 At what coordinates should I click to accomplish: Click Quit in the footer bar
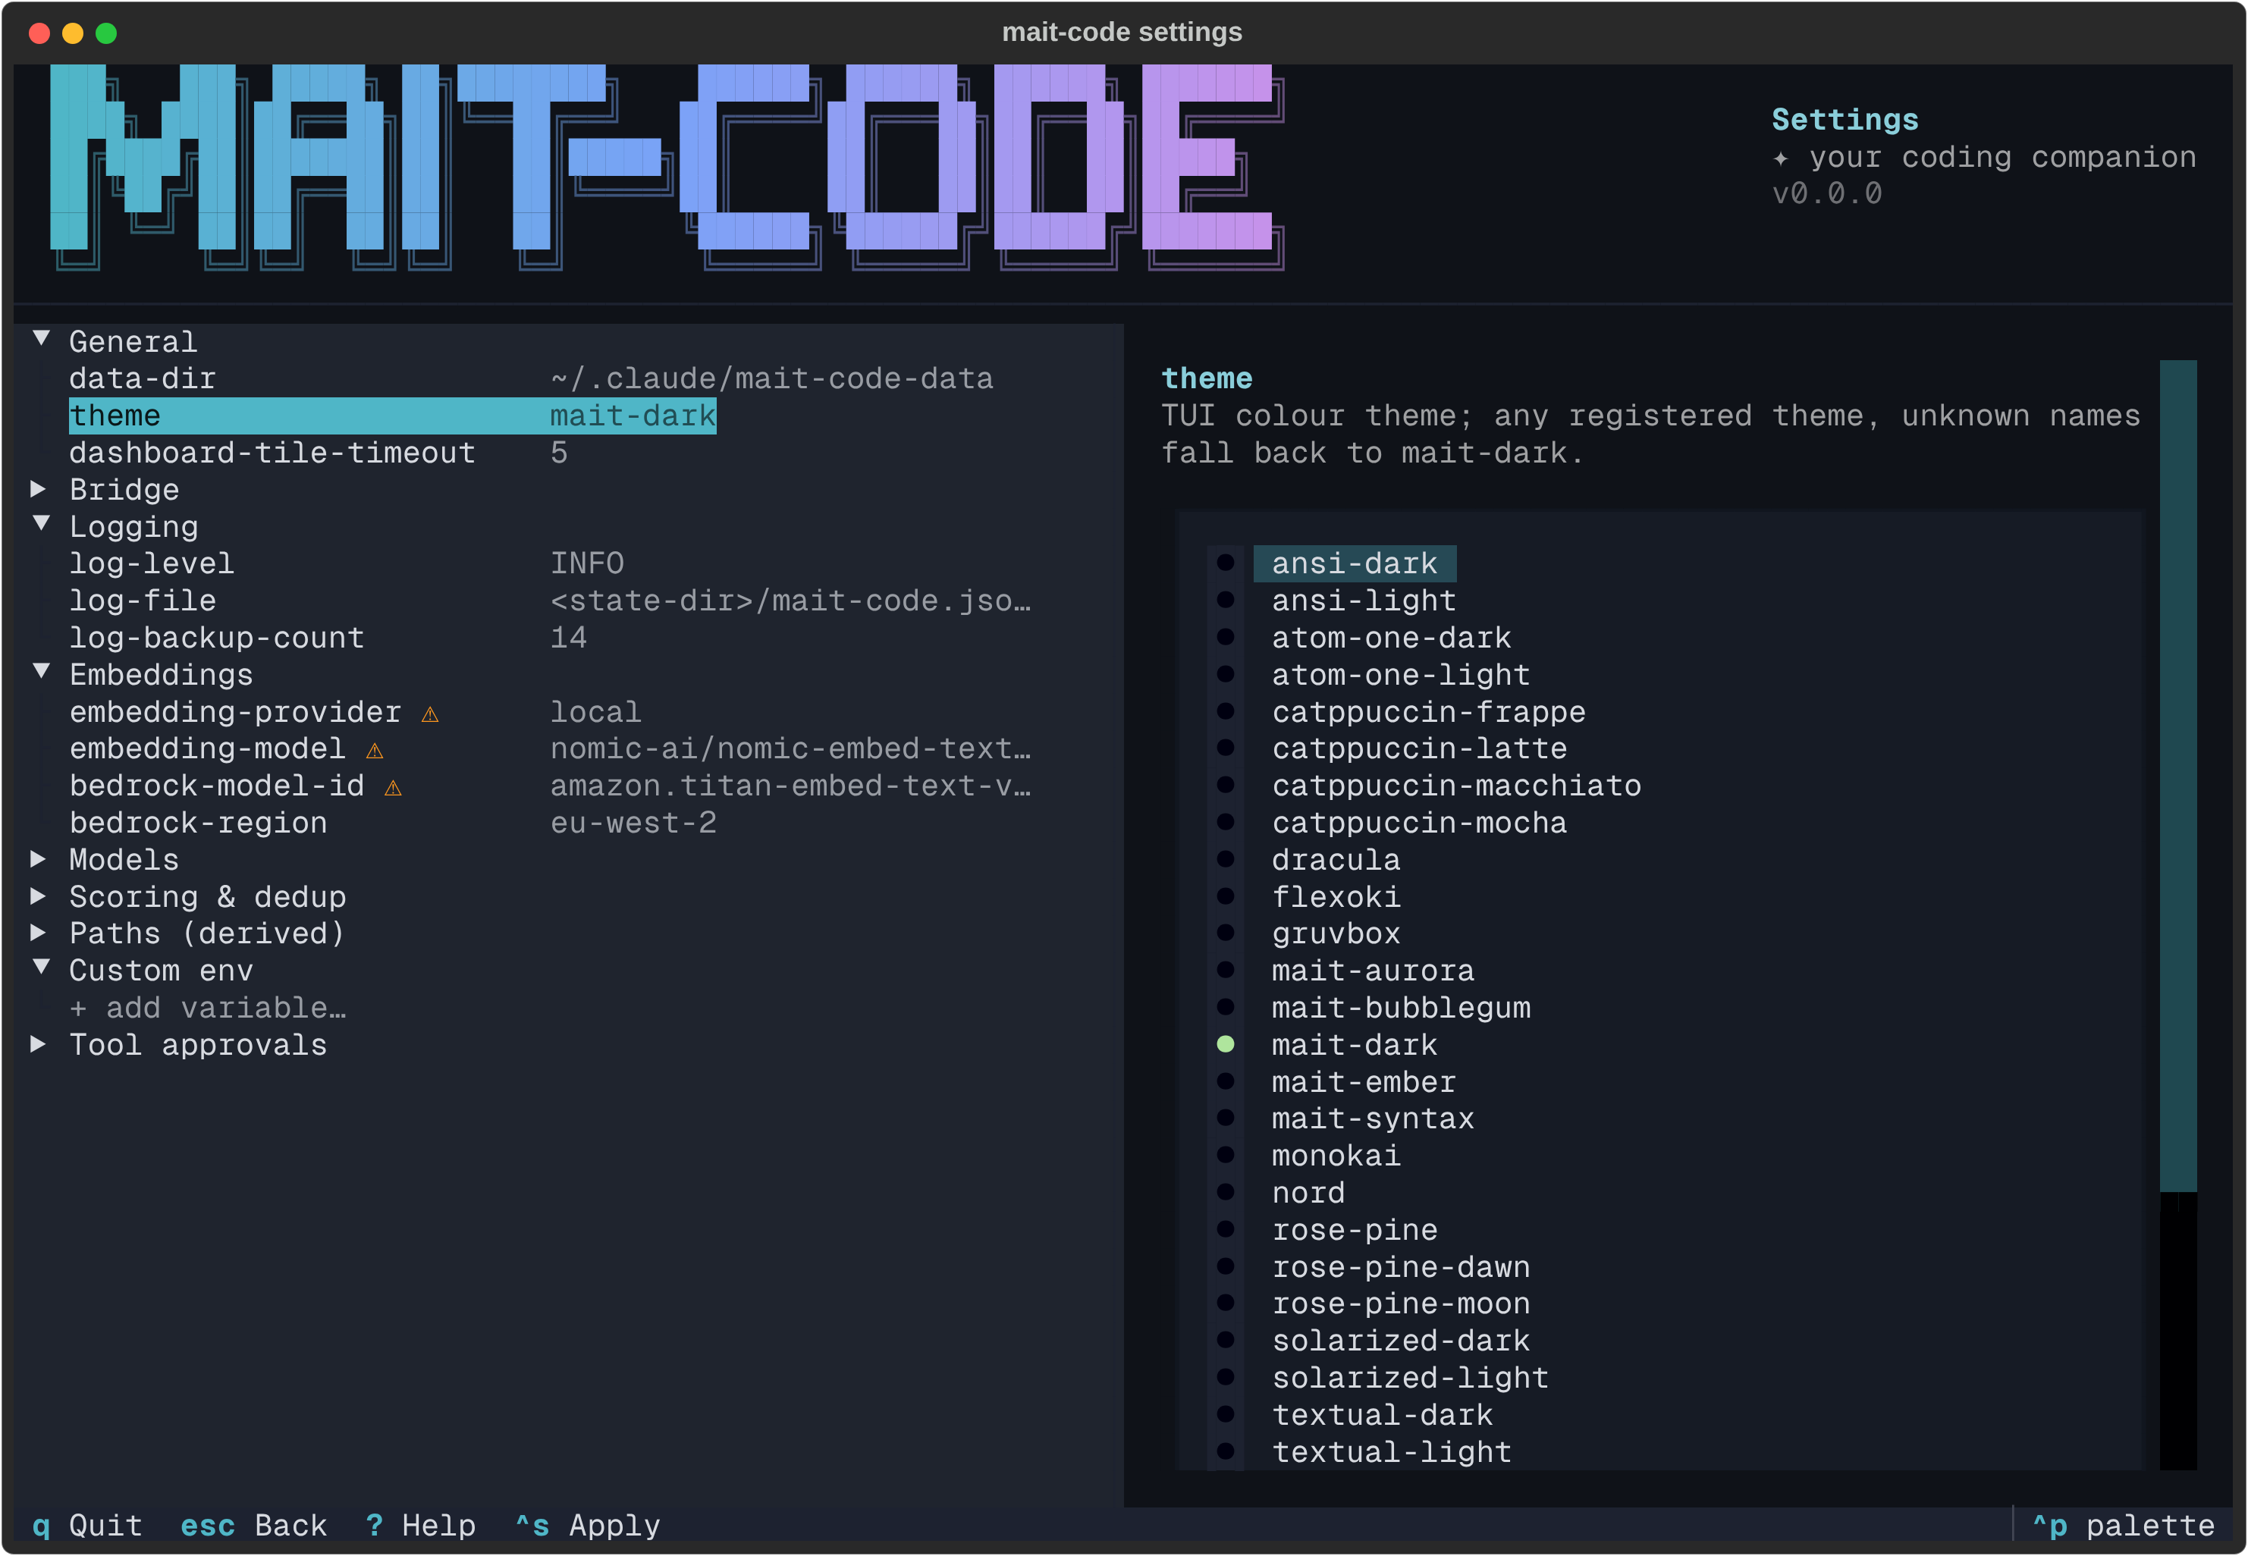pos(86,1526)
